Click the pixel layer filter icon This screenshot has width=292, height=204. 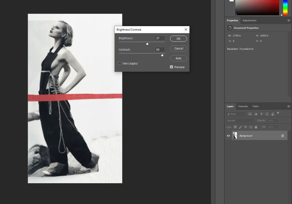[250, 114]
